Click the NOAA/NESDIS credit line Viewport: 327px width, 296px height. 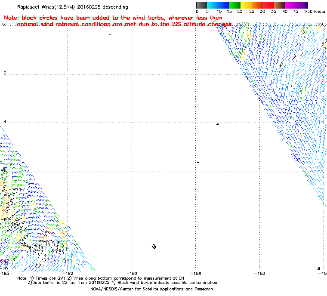(x=151, y=289)
